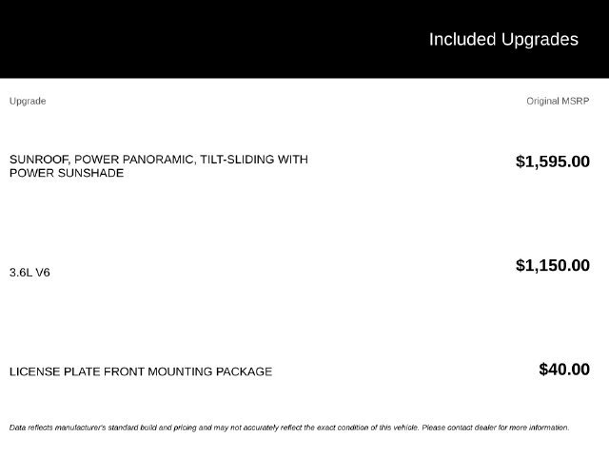This screenshot has width=609, height=456.
Task: Click the Sunroof Power Panoramic upgrade text
Action: click(x=159, y=166)
